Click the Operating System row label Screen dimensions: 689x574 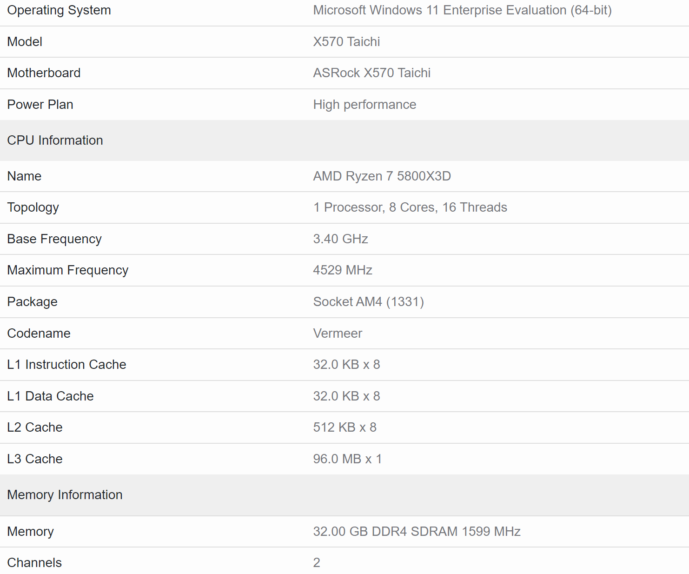(x=59, y=10)
